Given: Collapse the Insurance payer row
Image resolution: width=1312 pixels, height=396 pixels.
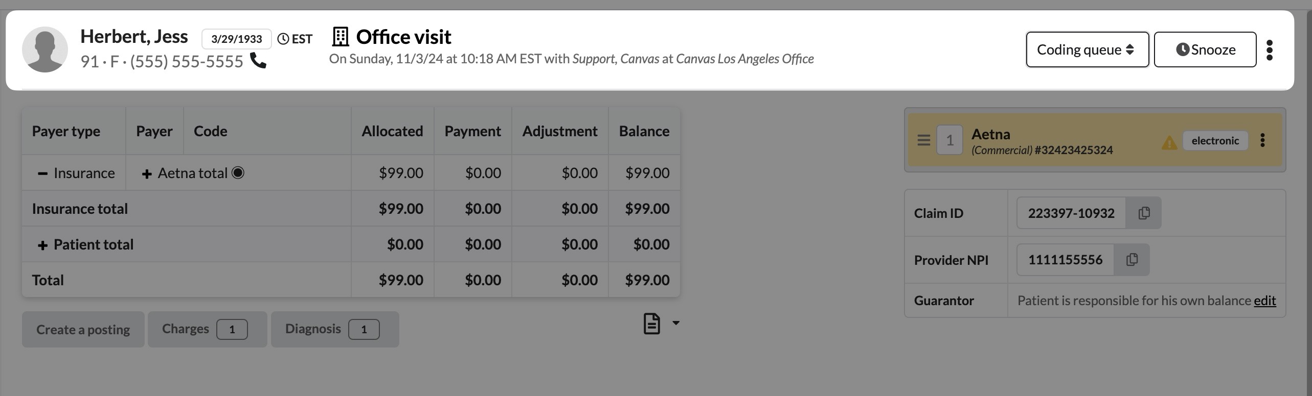Looking at the screenshot, I should tap(43, 174).
